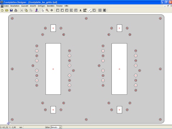The width and height of the screenshot is (172, 129).
Task: Select the middle drill hole on left edge
Action: [12, 69]
